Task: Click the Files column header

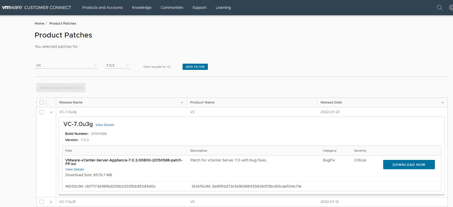Action: 69,151
